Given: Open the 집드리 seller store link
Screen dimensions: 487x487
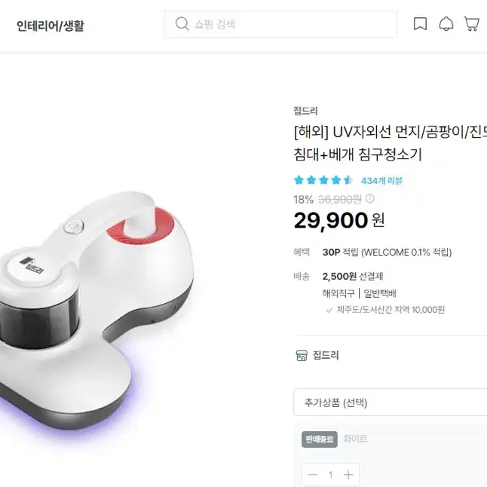Looking at the screenshot, I should 326,355.
